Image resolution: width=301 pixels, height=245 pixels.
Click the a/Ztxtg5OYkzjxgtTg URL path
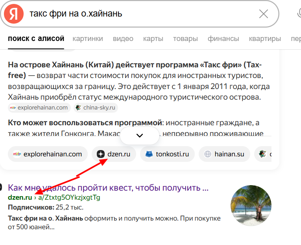click(x=69, y=198)
